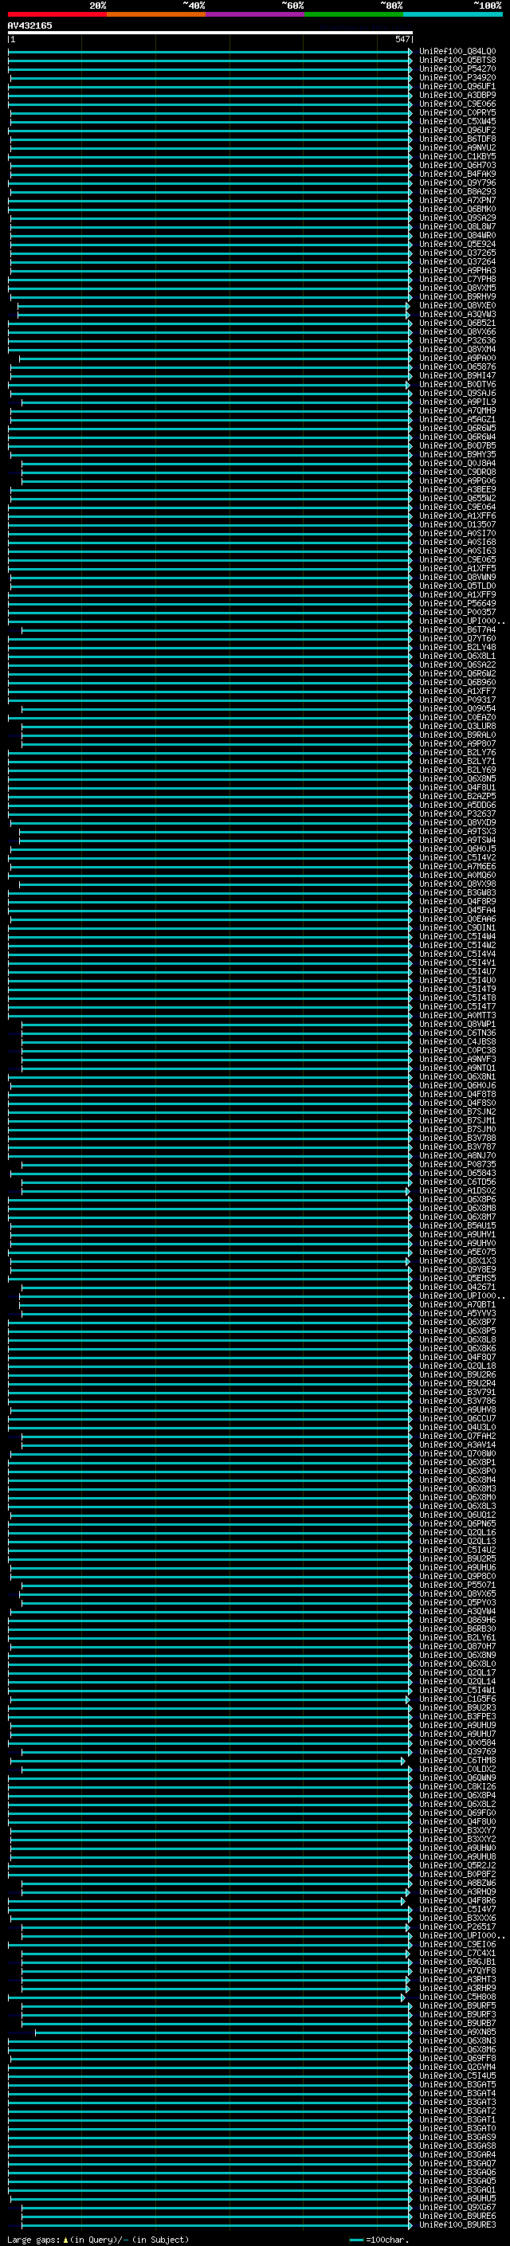Select hit label UniRef100_A9NTQ1
Screen dimensions: 510x2246
457,1067
